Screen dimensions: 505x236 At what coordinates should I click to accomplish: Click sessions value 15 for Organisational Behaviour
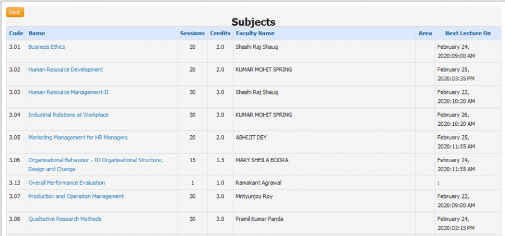coord(192,161)
